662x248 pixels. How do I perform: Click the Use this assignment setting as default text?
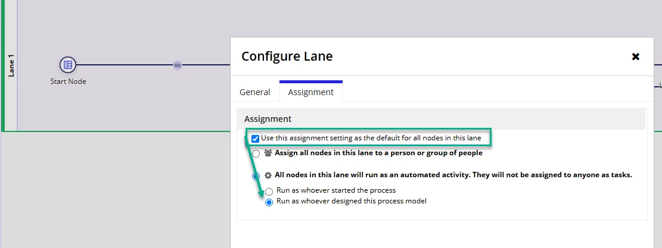[371, 138]
